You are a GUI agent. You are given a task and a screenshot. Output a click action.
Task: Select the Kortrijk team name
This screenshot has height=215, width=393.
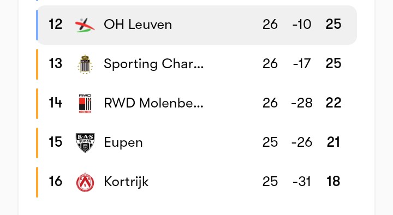click(x=126, y=182)
